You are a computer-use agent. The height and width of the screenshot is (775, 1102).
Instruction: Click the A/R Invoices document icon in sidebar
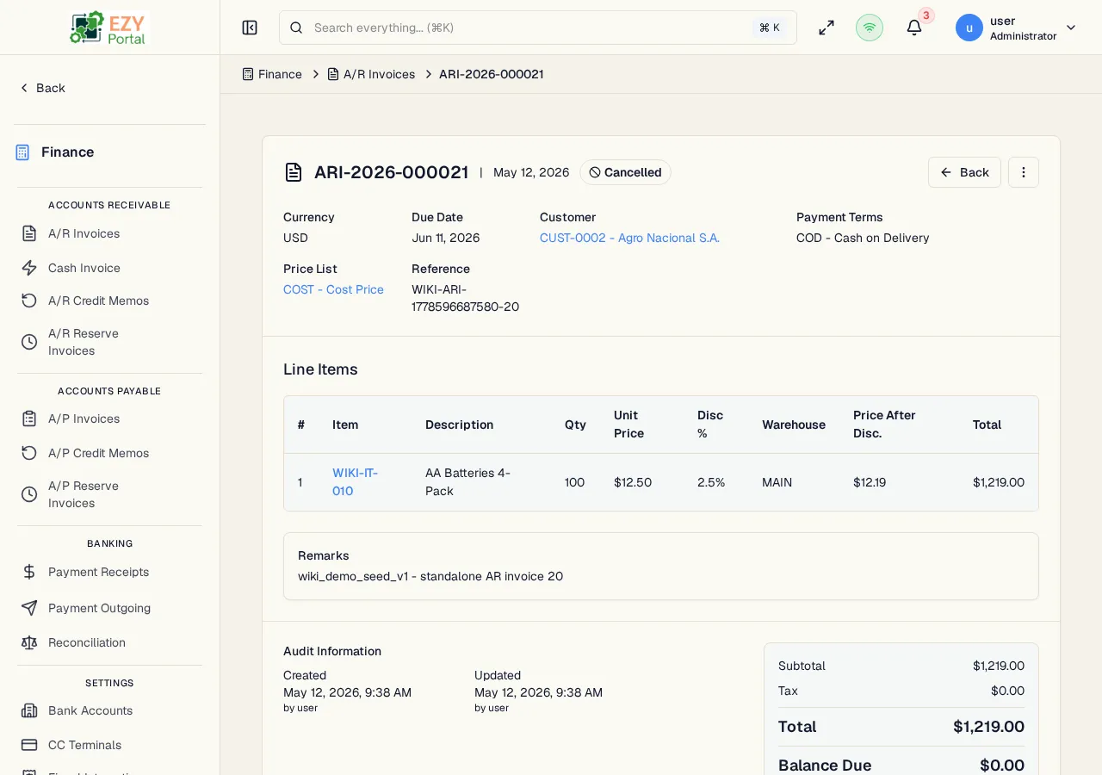pyautogui.click(x=29, y=233)
